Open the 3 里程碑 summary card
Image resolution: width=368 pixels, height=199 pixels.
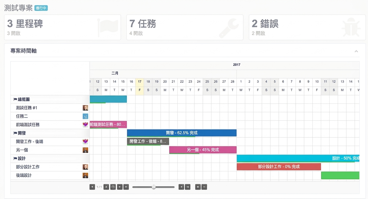point(62,28)
